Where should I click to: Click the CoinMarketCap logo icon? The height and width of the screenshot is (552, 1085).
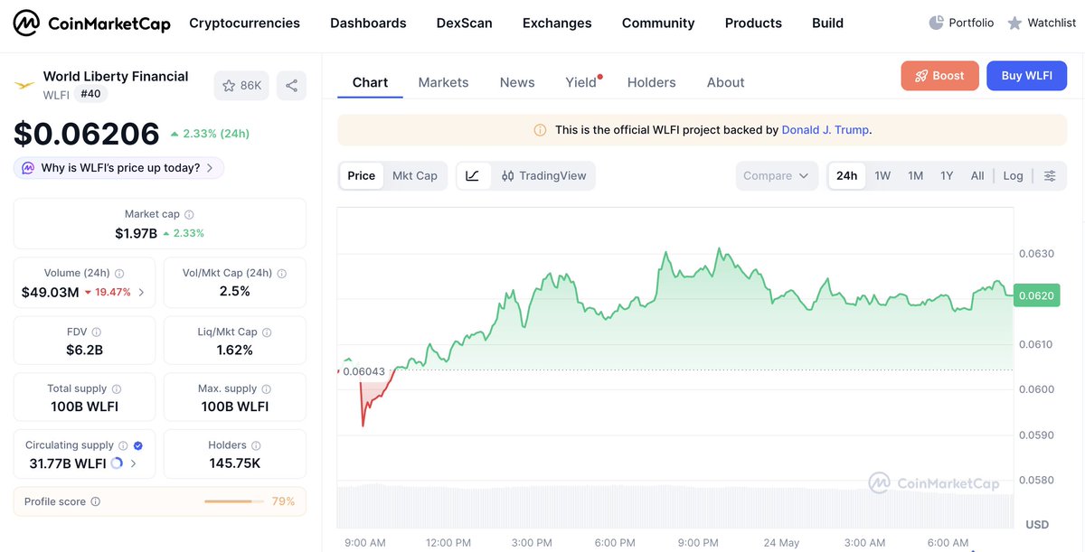[x=26, y=23]
